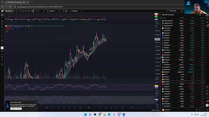The height and width of the screenshot is (117, 209).
Task: Toggle Log (L) on main price scale
Action: click(x=158, y=77)
